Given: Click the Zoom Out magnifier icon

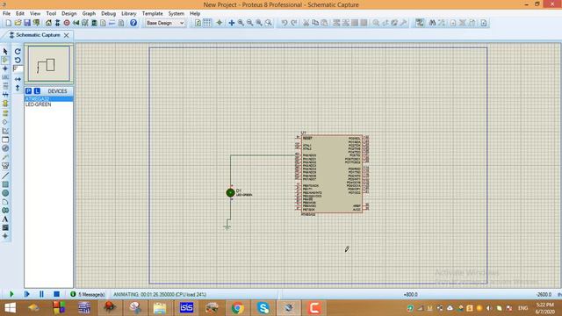Looking at the screenshot, I should coord(249,23).
